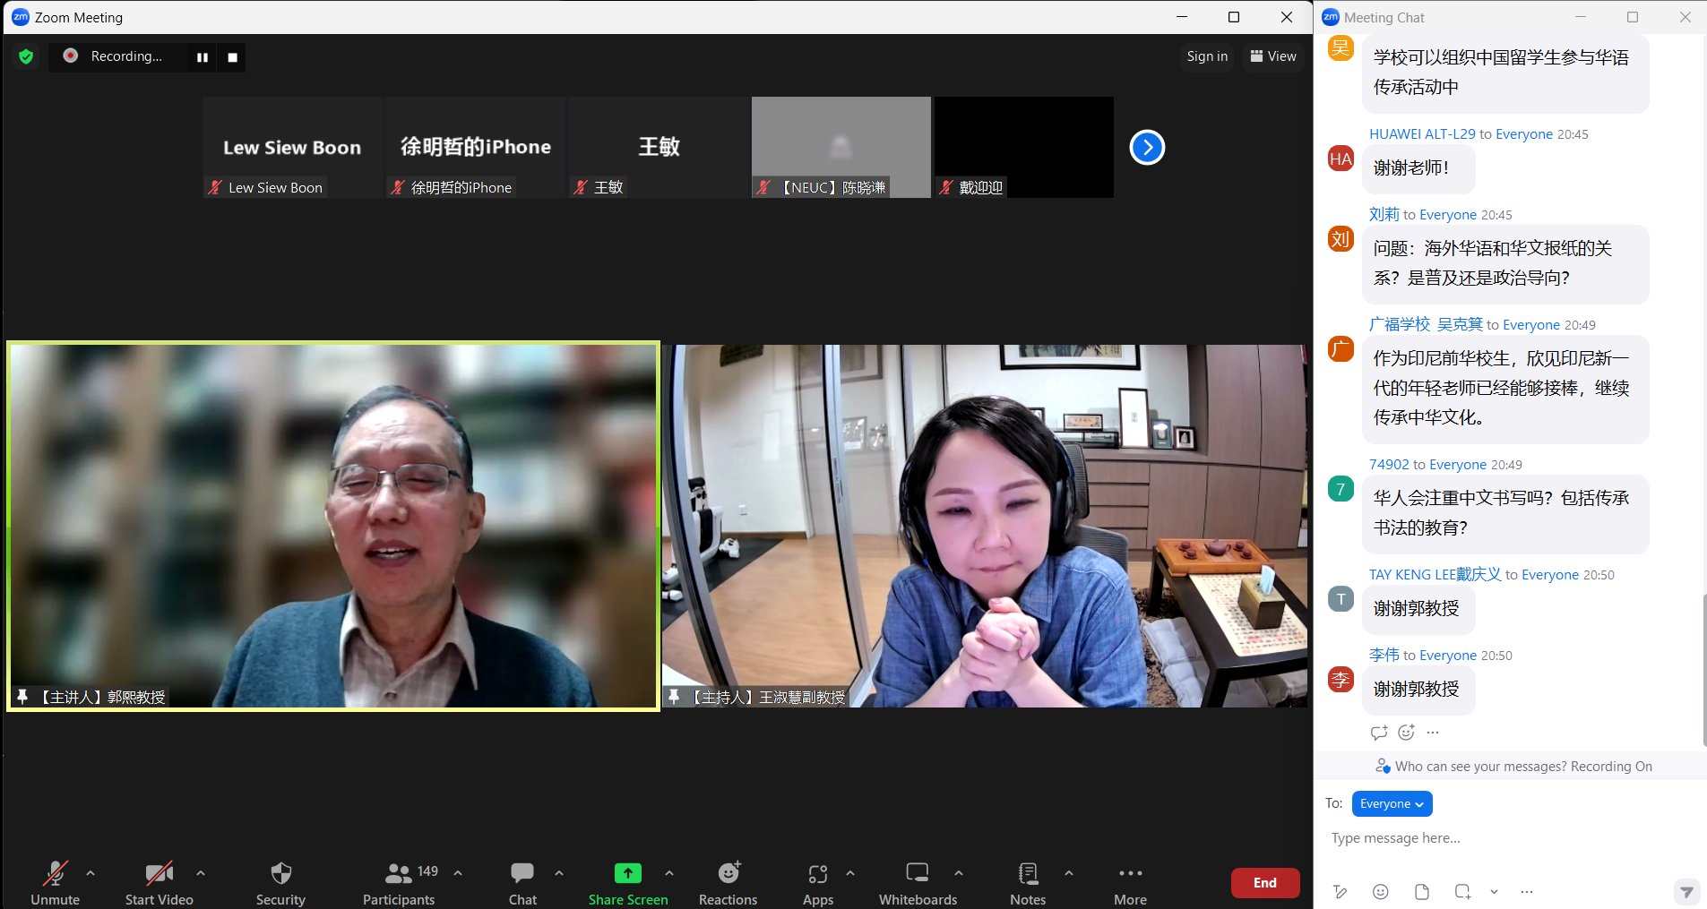Click the chat message input field
The height and width of the screenshot is (909, 1707).
pos(1510,838)
